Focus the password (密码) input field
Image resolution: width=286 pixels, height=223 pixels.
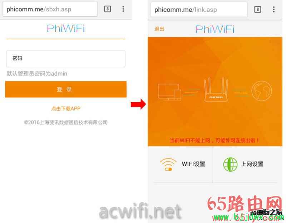(66, 59)
